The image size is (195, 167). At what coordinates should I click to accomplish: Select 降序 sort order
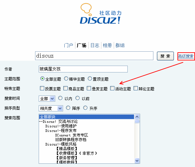coord(68,108)
